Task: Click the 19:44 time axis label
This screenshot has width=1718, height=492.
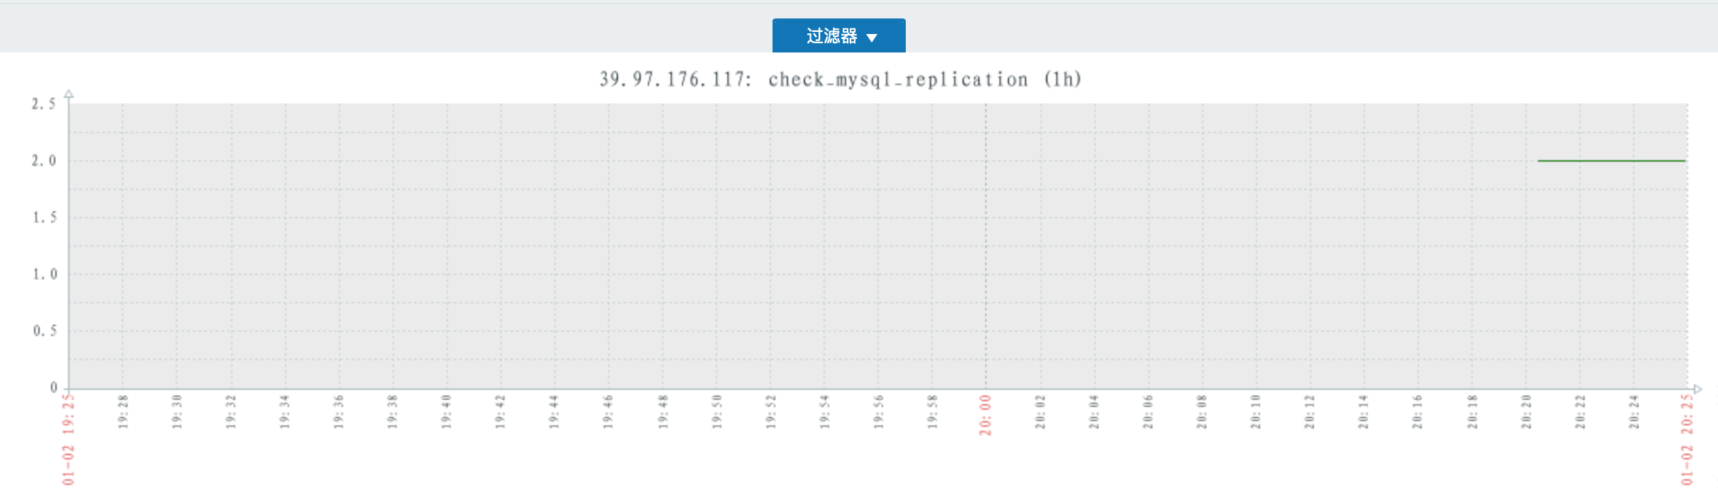Action: tap(554, 412)
